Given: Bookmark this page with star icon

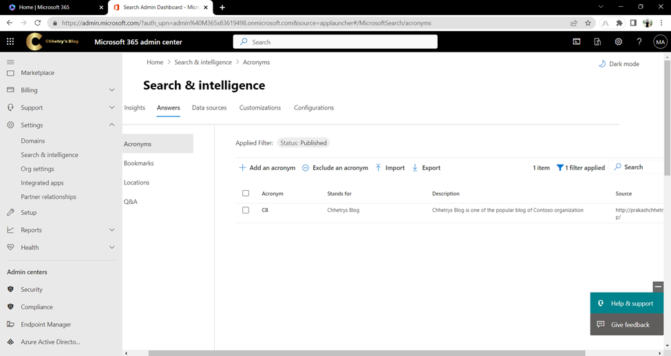Looking at the screenshot, I should [x=588, y=23].
